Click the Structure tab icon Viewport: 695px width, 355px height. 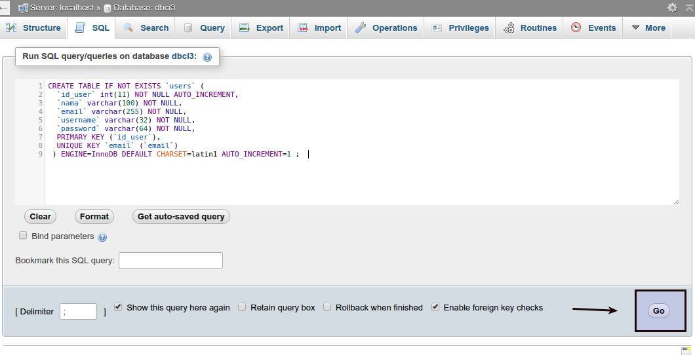tap(11, 28)
